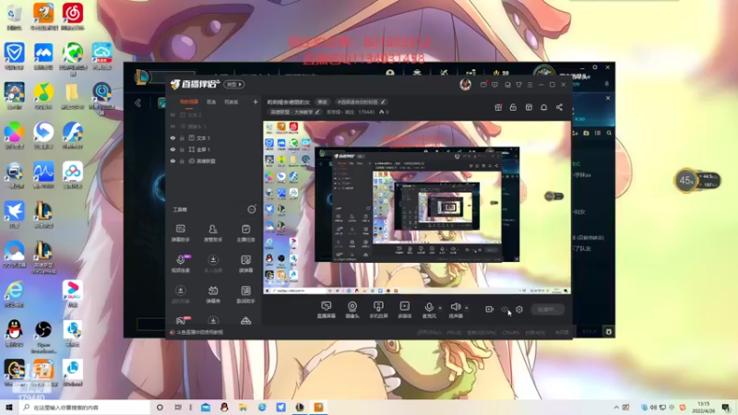This screenshot has width=738, height=415.
Task: Open OBS Studio desktop icon
Action: coord(43,335)
